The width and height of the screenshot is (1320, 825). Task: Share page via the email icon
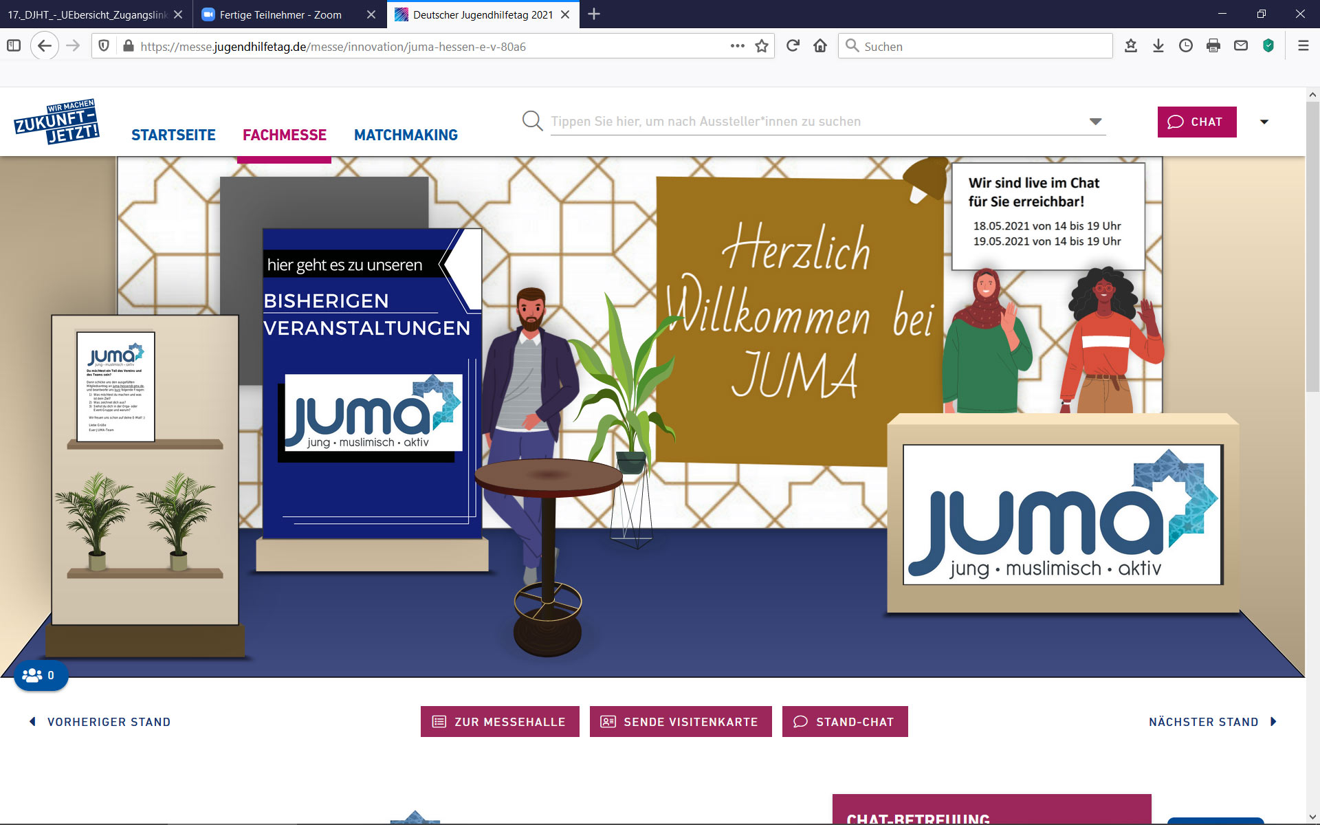pos(1241,46)
